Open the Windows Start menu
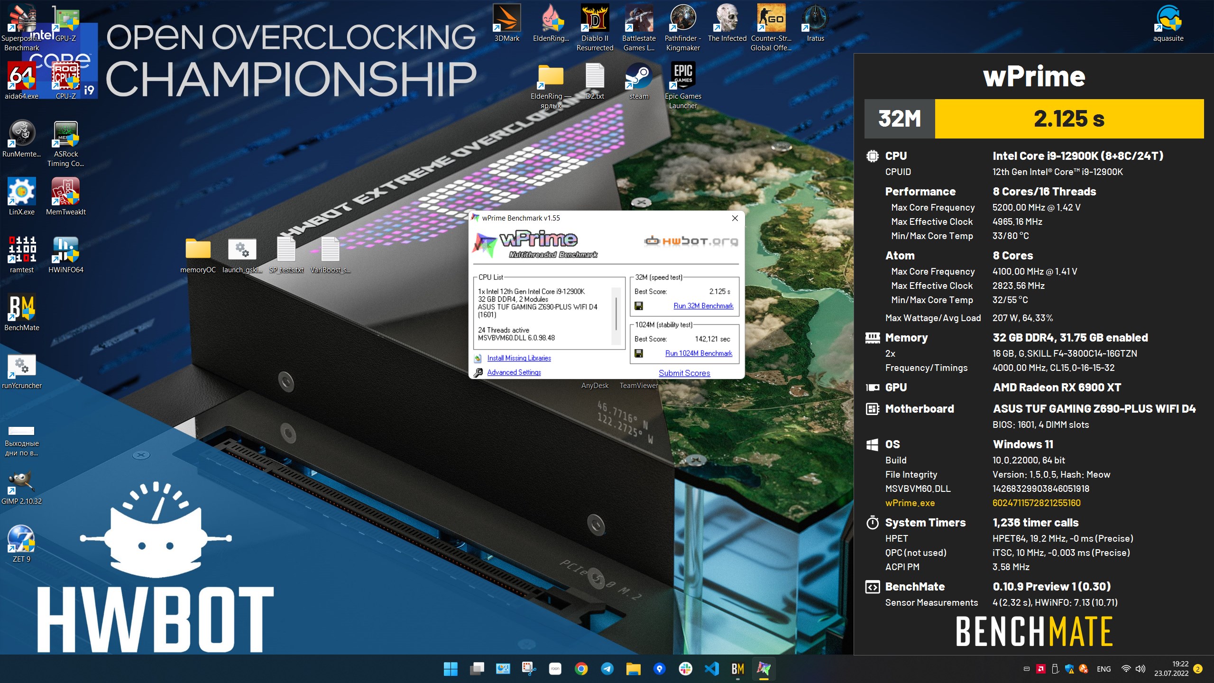1214x683 pixels. coord(451,669)
